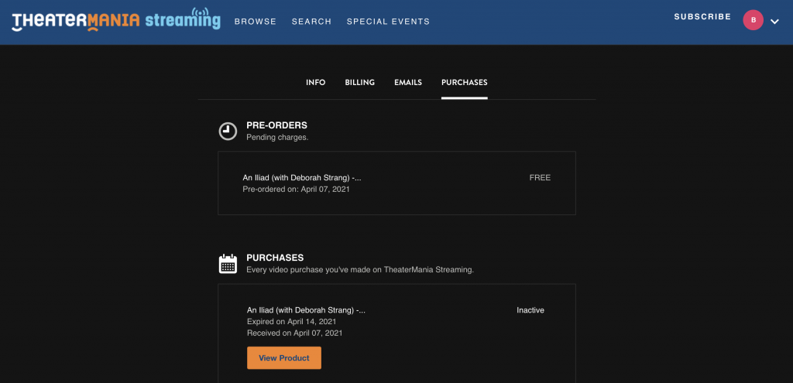Screen dimensions: 793x383
Task: Click the Inactive status label
Action: click(530, 310)
